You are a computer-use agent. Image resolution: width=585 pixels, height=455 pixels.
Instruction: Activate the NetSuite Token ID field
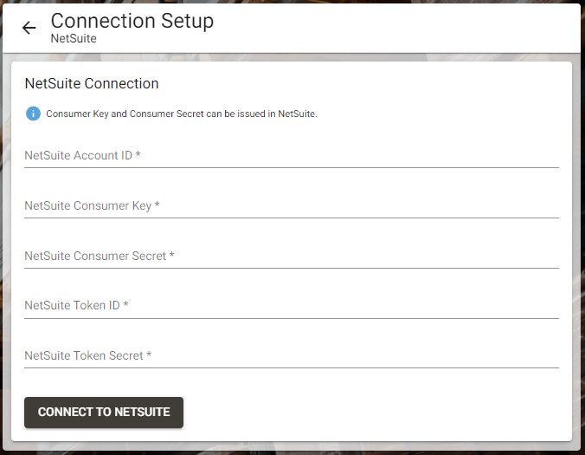pos(292,306)
